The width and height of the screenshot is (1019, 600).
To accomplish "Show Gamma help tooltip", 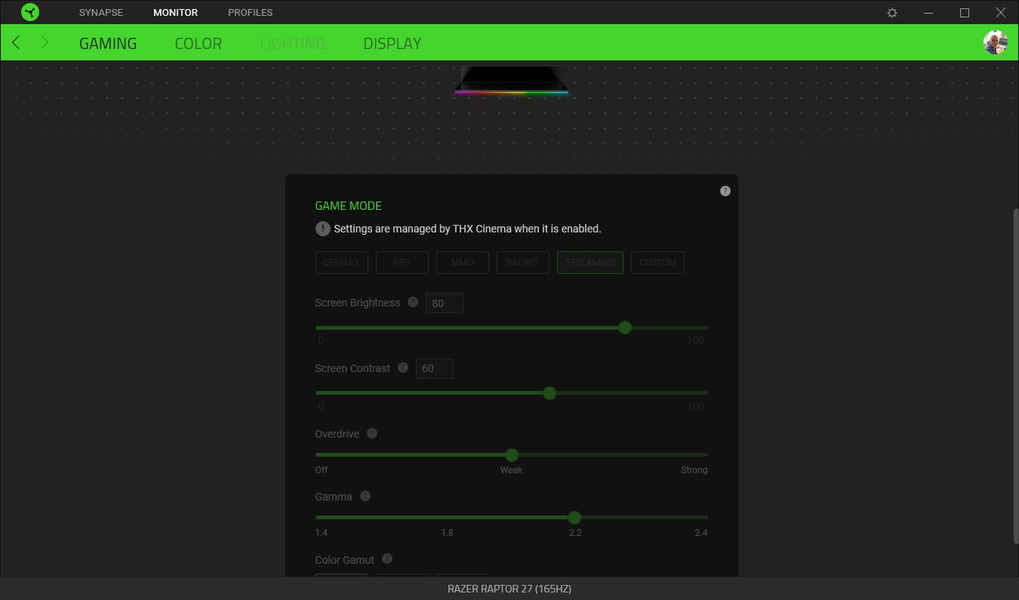I will 365,496.
